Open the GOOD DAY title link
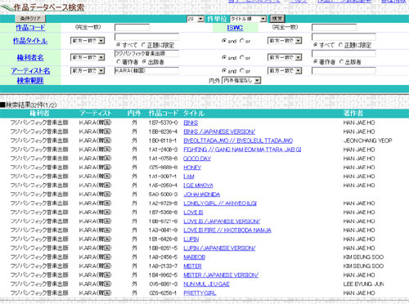Screen dimensions: 409x304 197,159
